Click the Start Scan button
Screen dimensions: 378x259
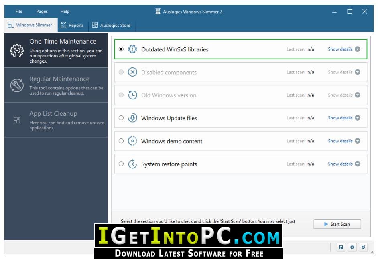point(337,224)
